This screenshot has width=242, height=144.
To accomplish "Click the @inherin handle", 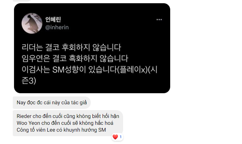I will tap(57, 27).
